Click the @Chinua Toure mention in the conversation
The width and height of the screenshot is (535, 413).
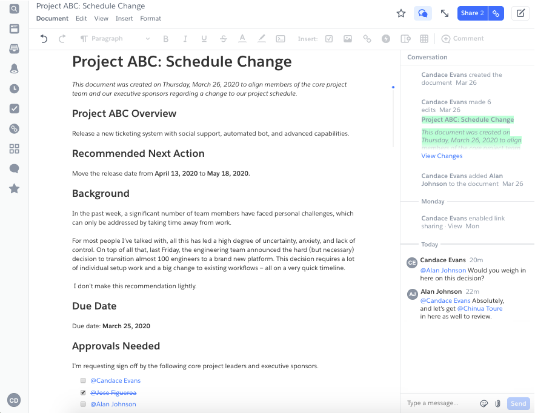pos(480,308)
